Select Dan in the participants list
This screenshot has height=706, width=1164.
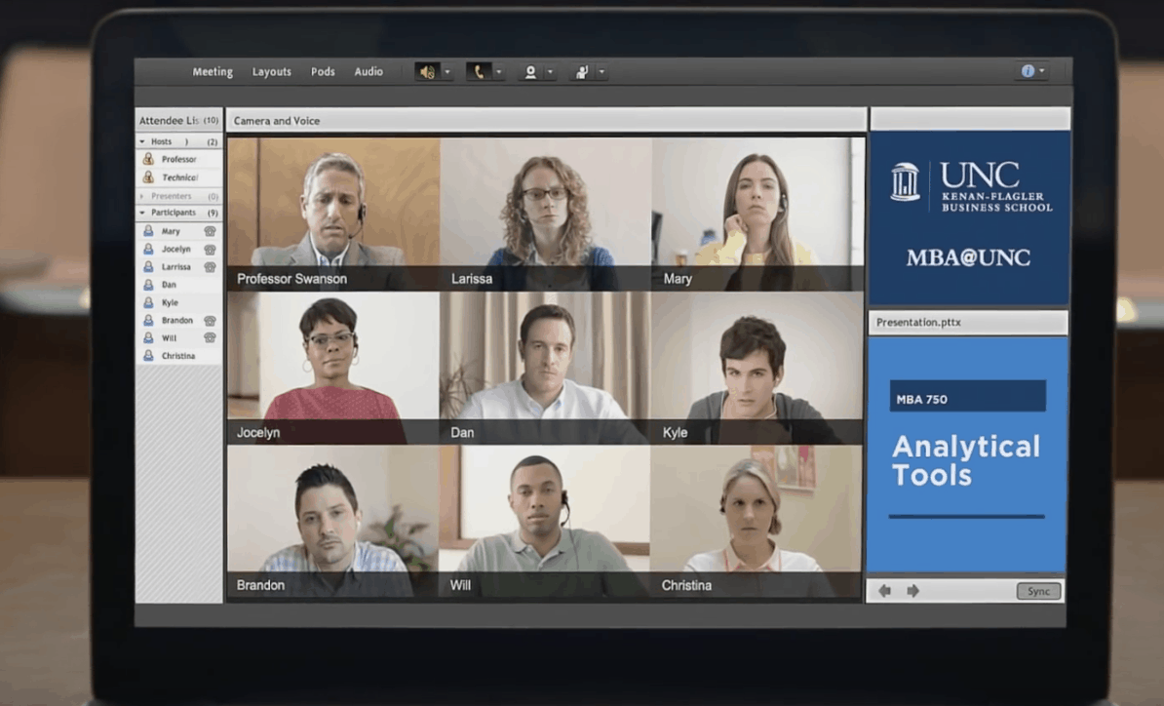coord(179,285)
